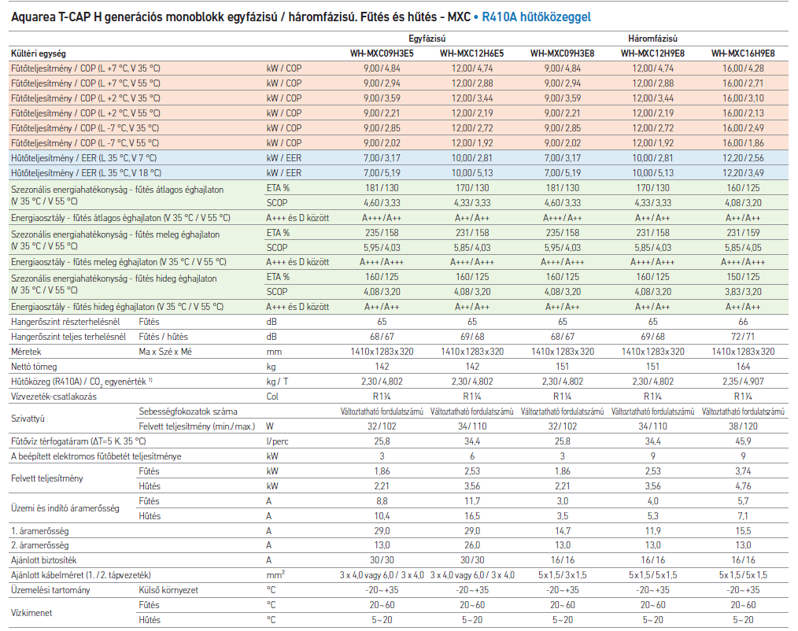The height and width of the screenshot is (631, 798).
Task: Select the '1. áramerősség' row label
Action: 39,531
